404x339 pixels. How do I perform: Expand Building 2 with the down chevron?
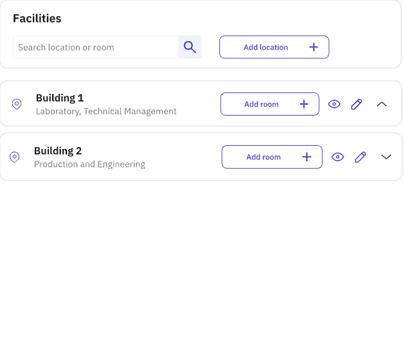click(x=386, y=157)
